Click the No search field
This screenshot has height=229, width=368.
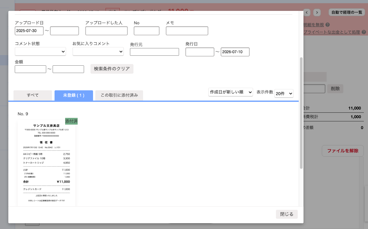click(147, 31)
